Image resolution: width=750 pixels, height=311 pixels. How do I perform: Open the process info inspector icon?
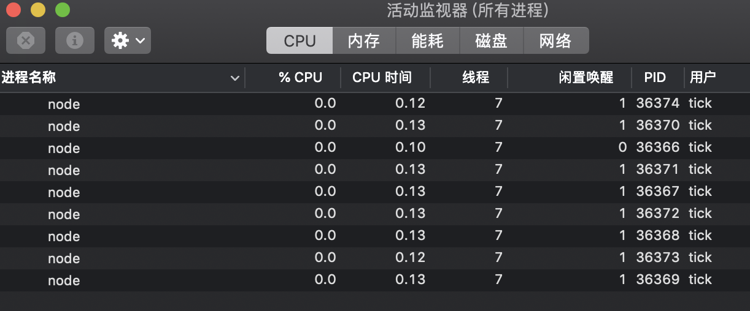tap(75, 40)
